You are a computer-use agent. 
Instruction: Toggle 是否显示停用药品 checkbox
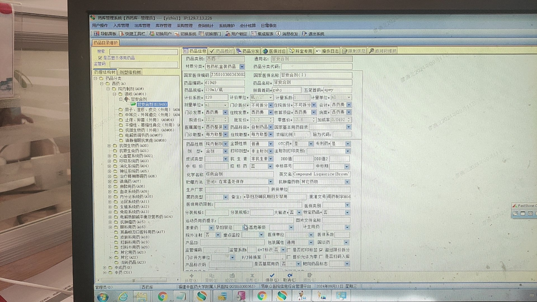[x=100, y=58]
